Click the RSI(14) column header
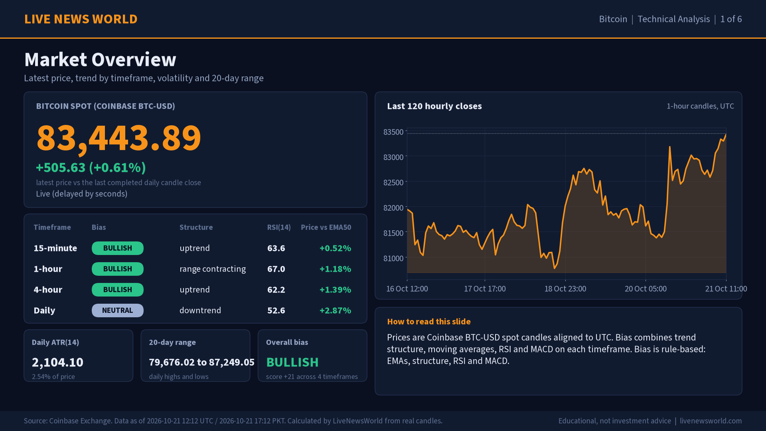Screen dimensions: 766x431 (279, 227)
